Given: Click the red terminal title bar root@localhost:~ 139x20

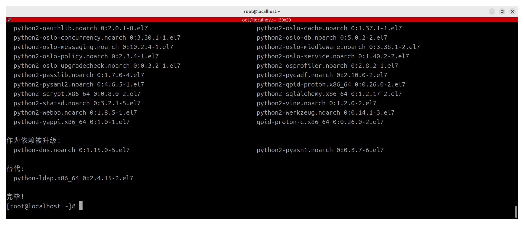Looking at the screenshot, I should pyautogui.click(x=262, y=20).
